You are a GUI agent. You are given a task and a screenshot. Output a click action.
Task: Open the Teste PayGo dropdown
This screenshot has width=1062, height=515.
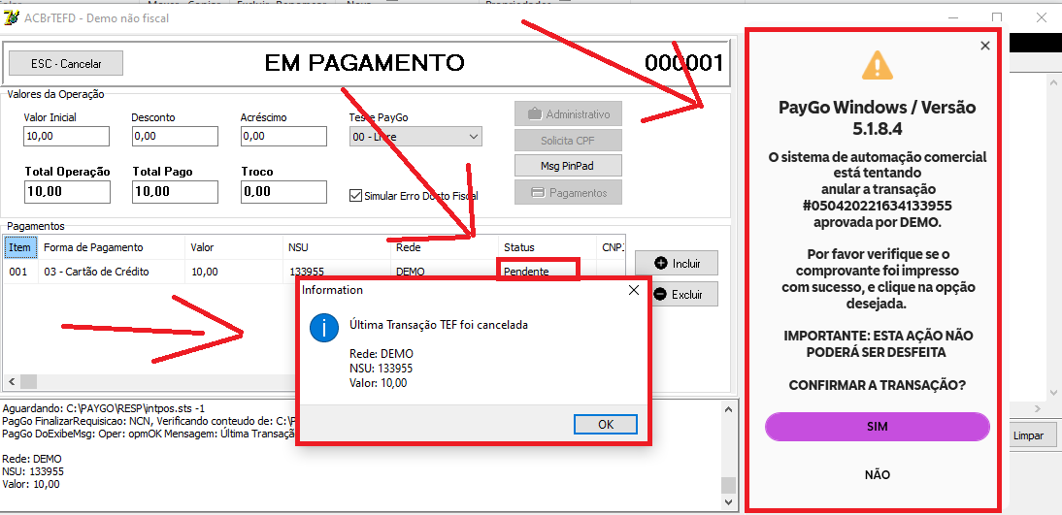pyautogui.click(x=415, y=137)
